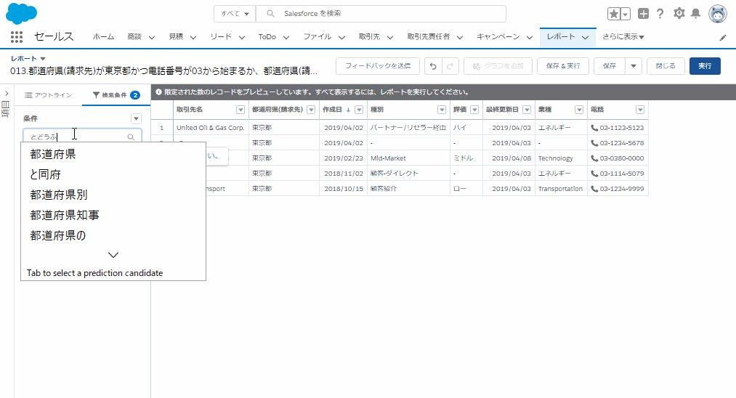Click phone icon for 03-1234-5678
The image size is (736, 398).
(594, 142)
